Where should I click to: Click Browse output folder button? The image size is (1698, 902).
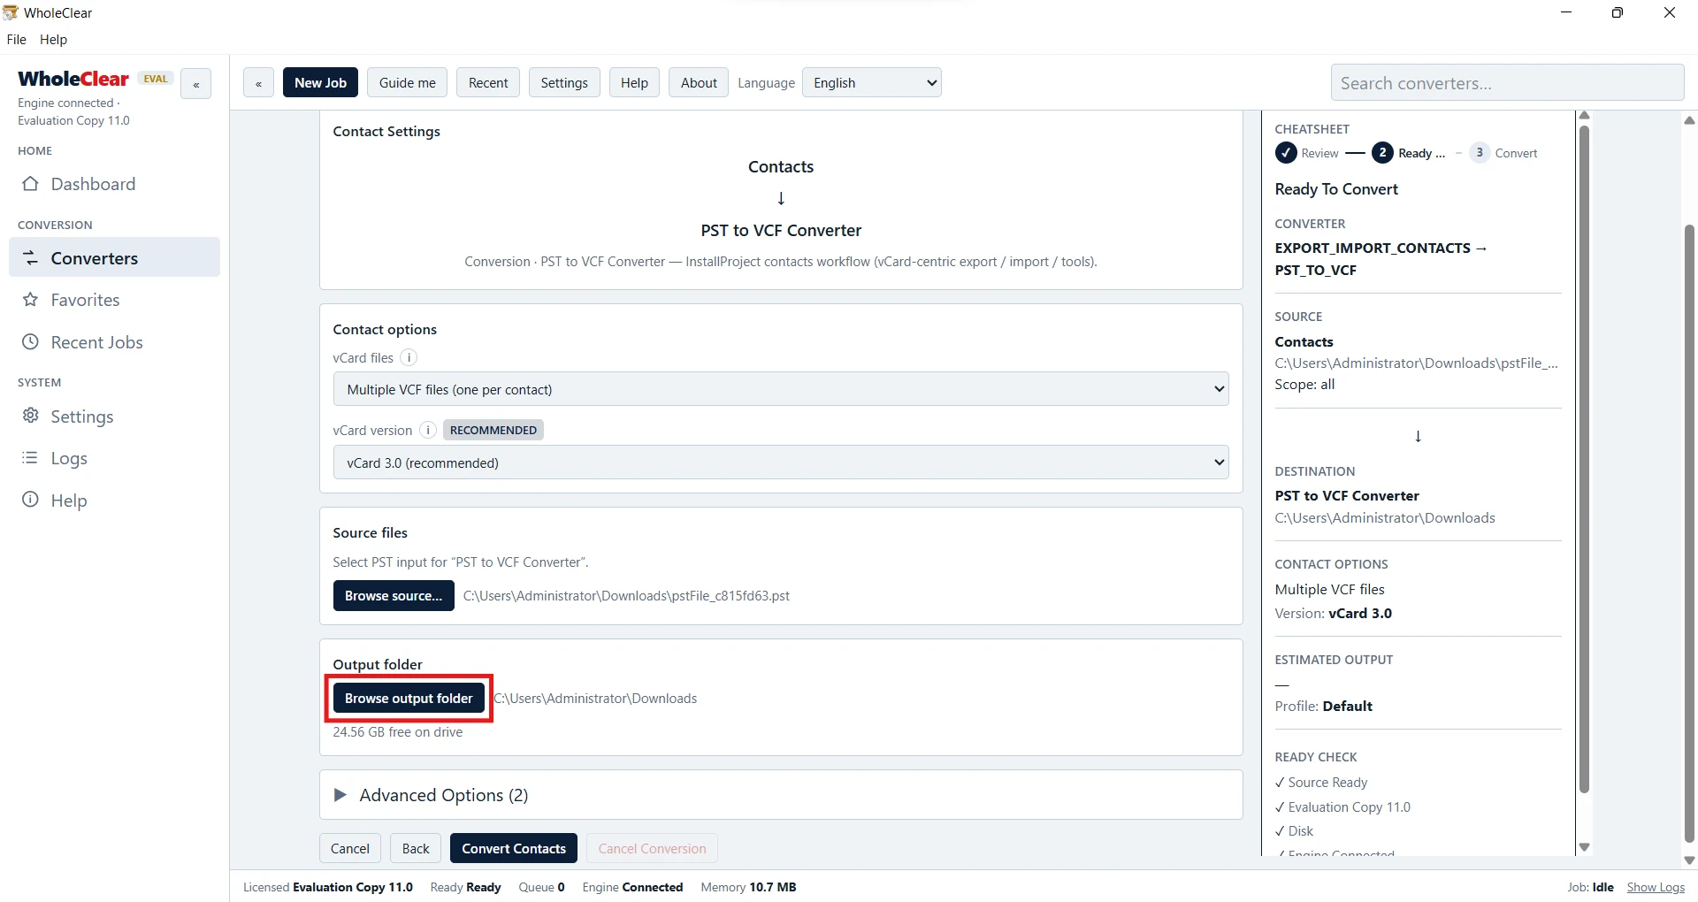tap(409, 699)
